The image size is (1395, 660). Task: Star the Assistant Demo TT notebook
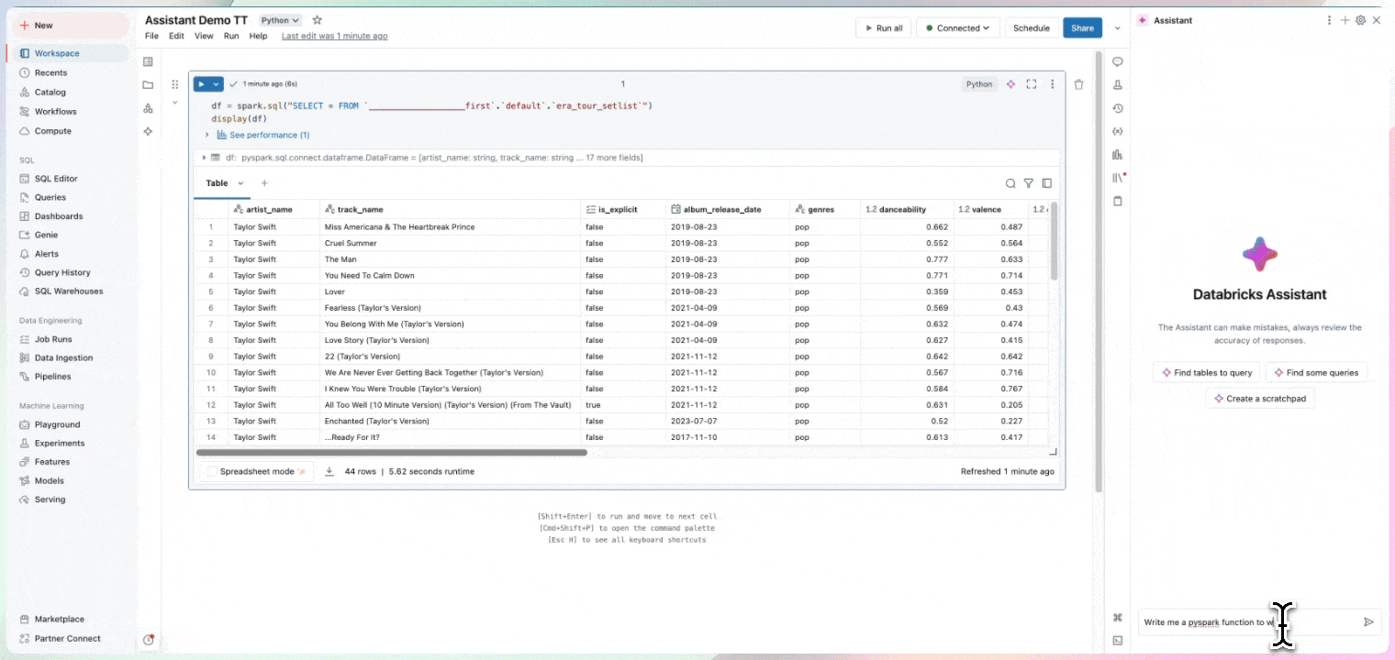point(318,20)
